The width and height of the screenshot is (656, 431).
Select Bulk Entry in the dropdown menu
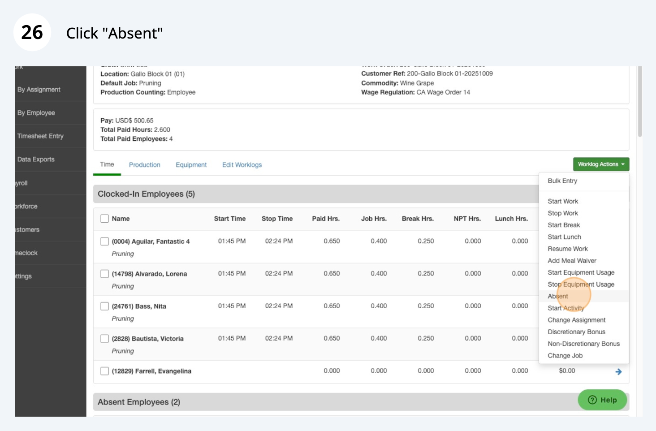[562, 181]
